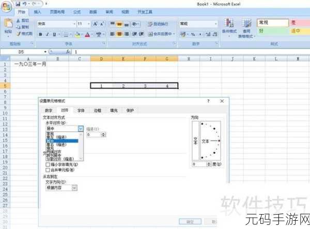Toggle Italic formatting in the ribbon
Viewport: 310px width, 229px height.
tap(48, 34)
